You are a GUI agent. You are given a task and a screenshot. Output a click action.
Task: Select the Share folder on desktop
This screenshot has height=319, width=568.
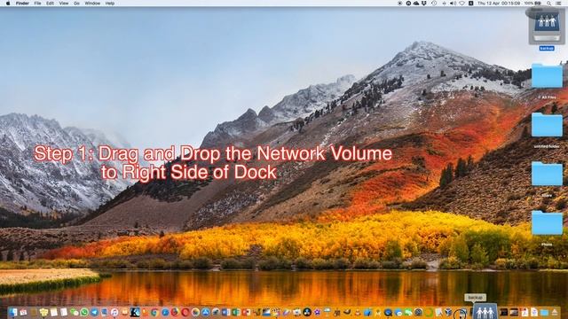(547, 174)
